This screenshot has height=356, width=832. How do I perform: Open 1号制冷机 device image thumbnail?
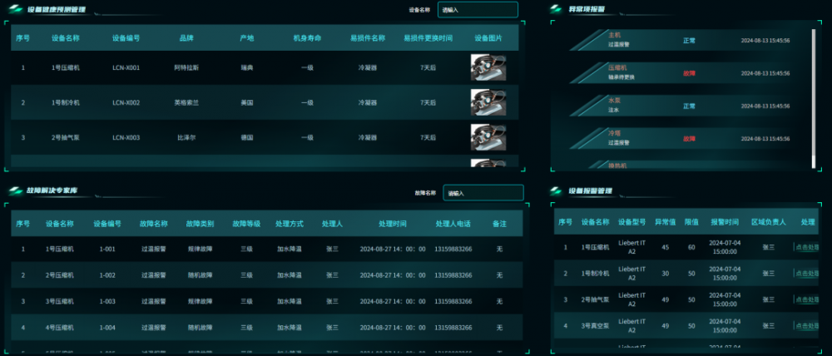(488, 102)
